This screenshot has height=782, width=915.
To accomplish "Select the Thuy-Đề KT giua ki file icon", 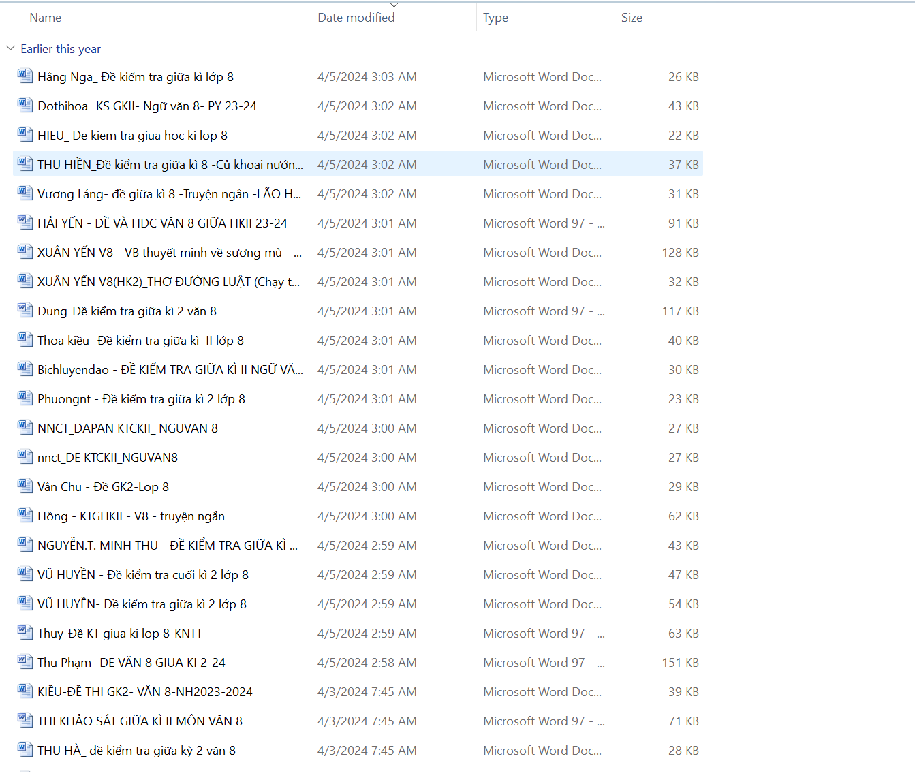I will click(x=25, y=632).
